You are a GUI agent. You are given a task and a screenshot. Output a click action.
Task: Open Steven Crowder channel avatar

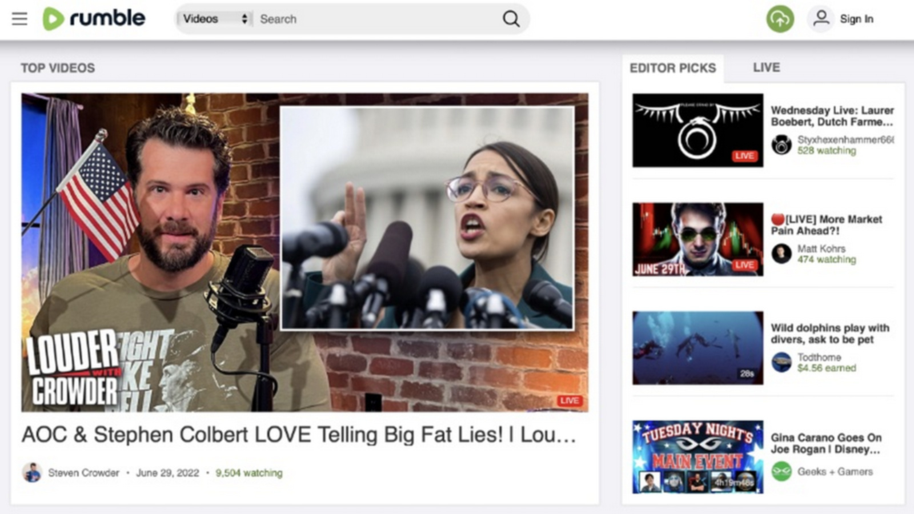pos(32,472)
